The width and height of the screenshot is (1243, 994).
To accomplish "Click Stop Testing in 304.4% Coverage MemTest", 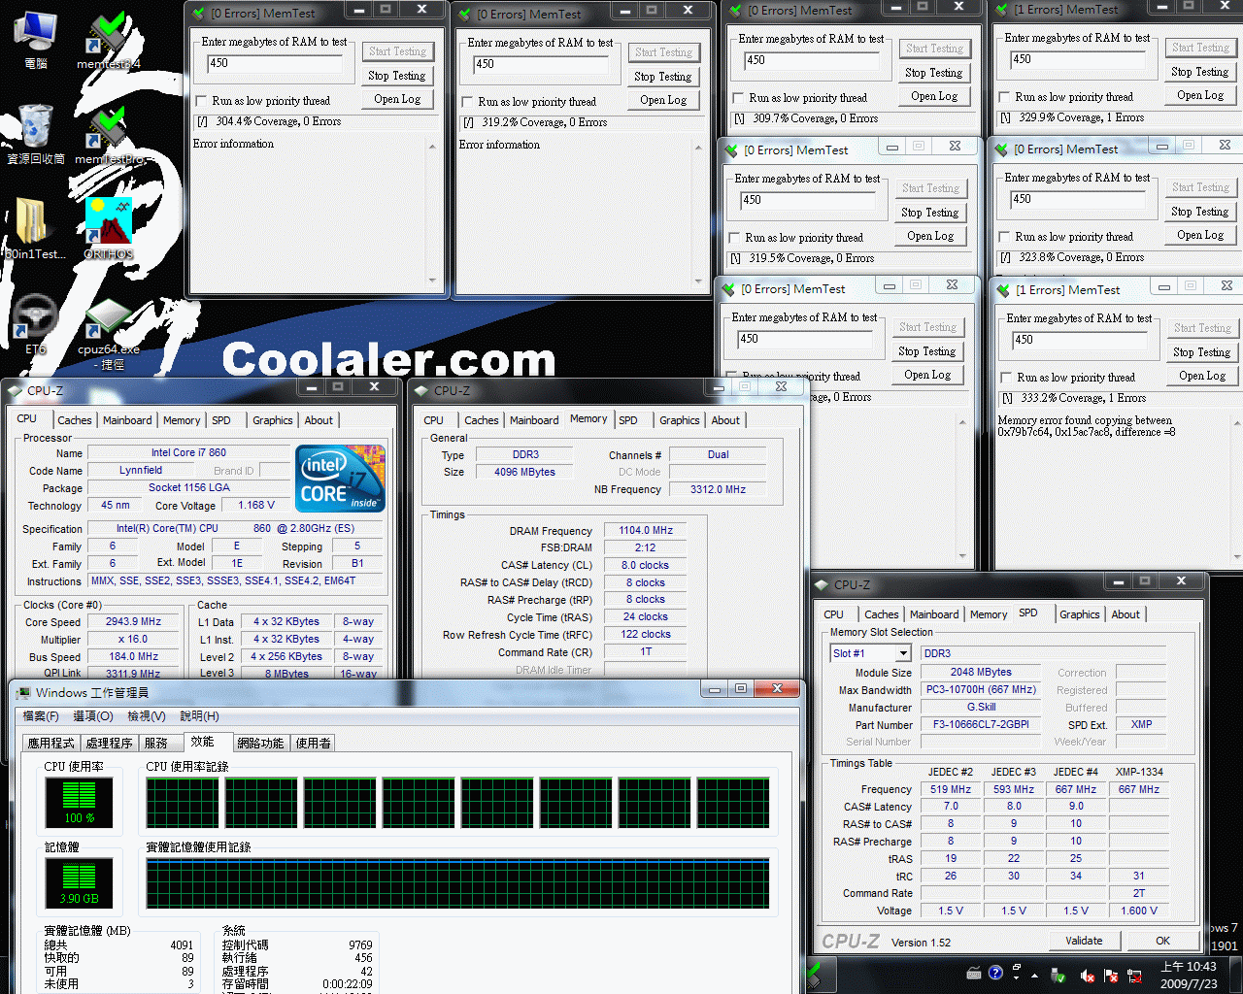I will [397, 76].
